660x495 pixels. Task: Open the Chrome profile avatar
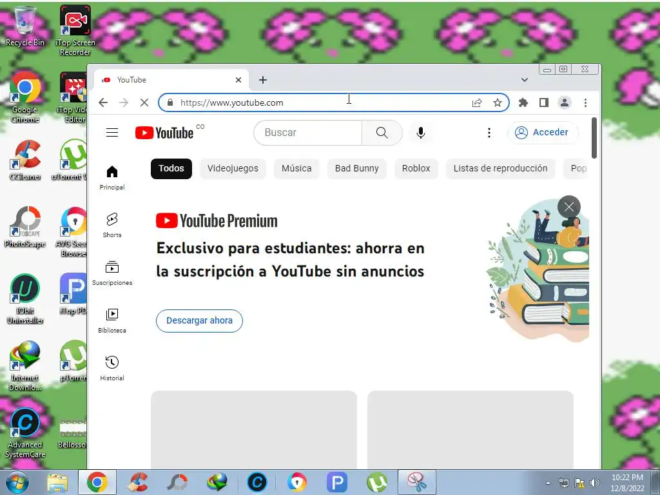[x=565, y=102]
